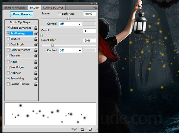Select the Texture label
179x133 pixels.
pos(15,39)
